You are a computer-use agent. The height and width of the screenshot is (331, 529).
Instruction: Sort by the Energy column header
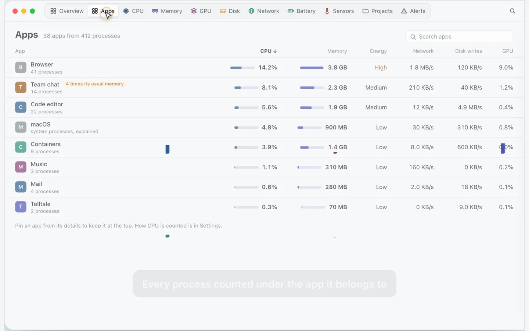[x=378, y=51]
